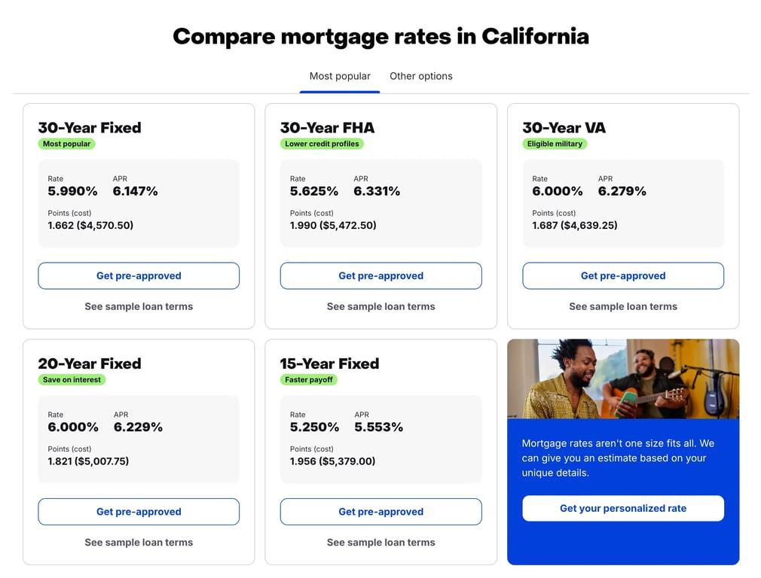See sample loan terms for 30-Year Fixed
The image size is (761, 578).
pos(139,306)
